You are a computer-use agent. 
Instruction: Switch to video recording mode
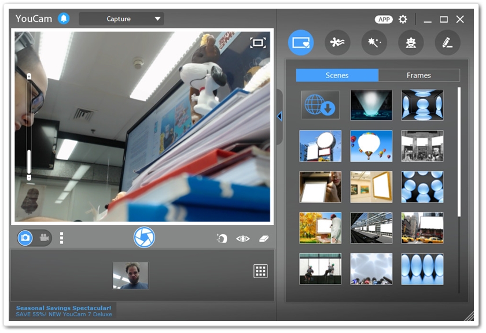click(45, 238)
